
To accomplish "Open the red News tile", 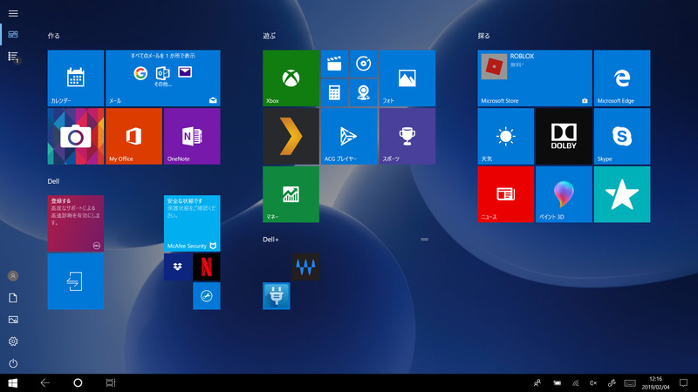I will point(506,194).
